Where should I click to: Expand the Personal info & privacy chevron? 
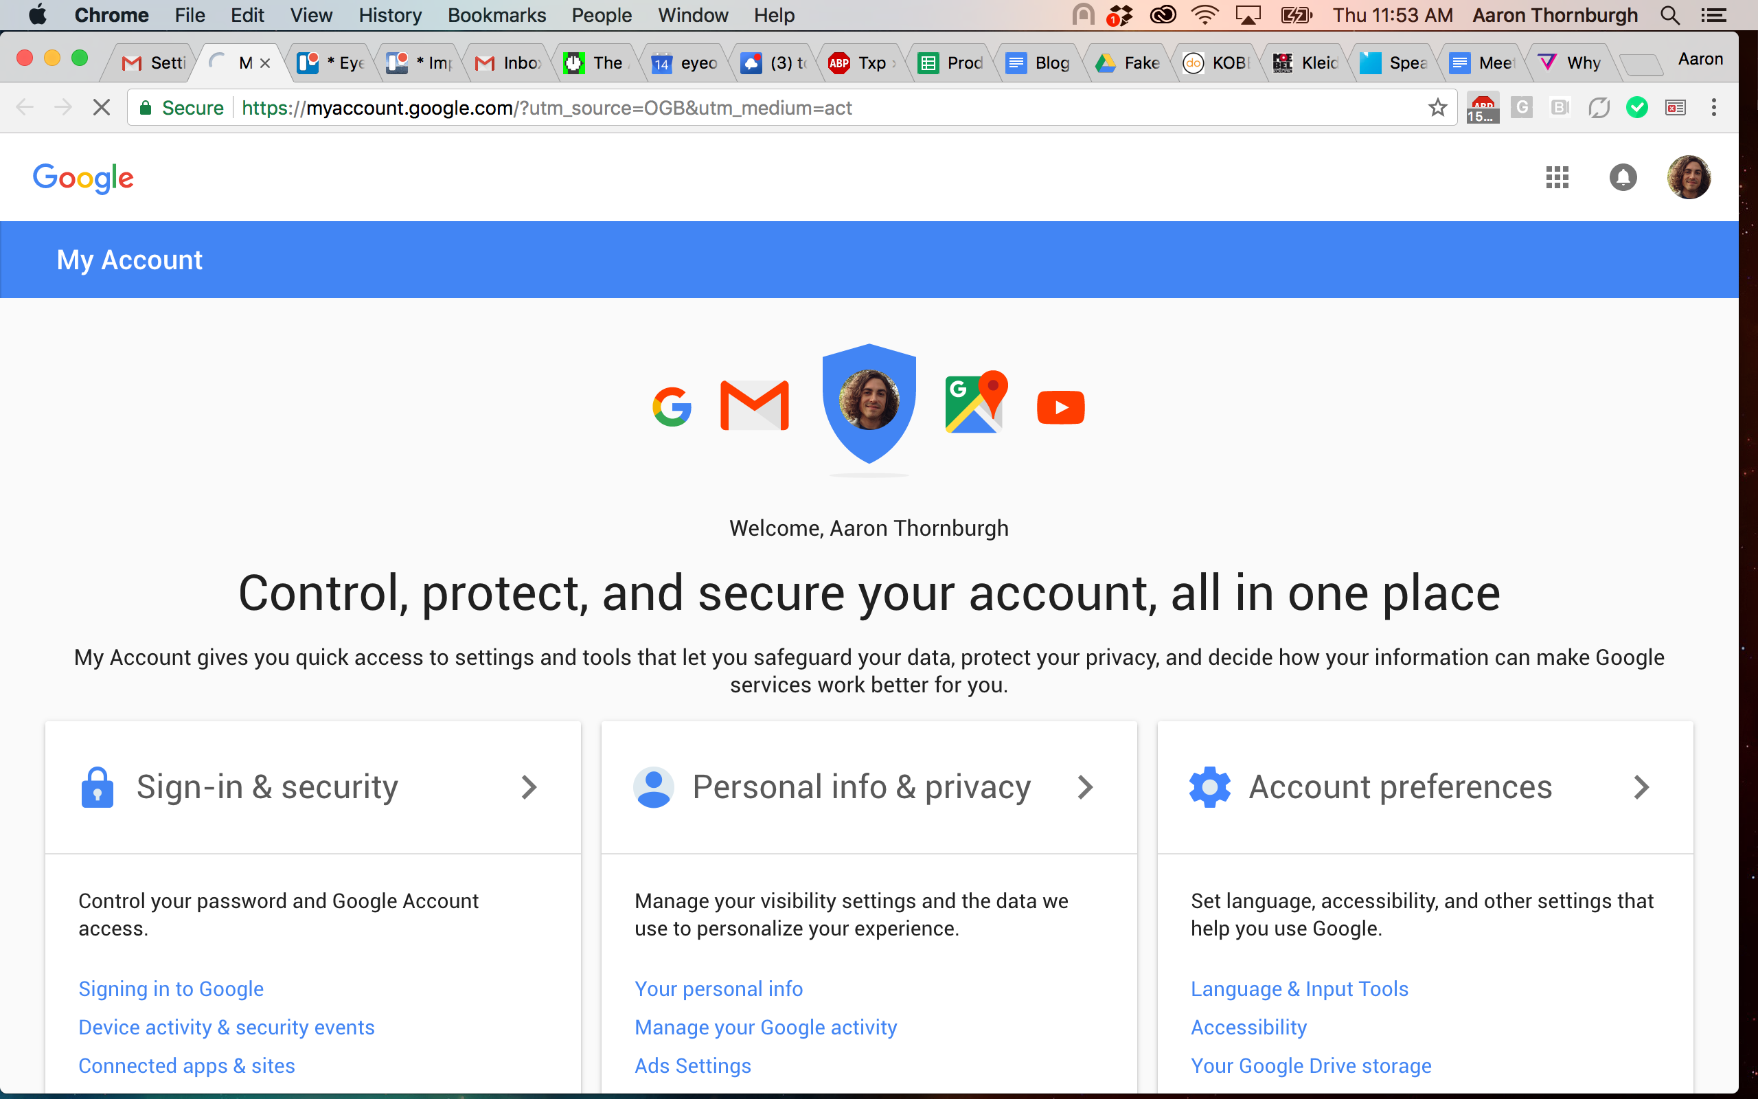coord(1085,787)
